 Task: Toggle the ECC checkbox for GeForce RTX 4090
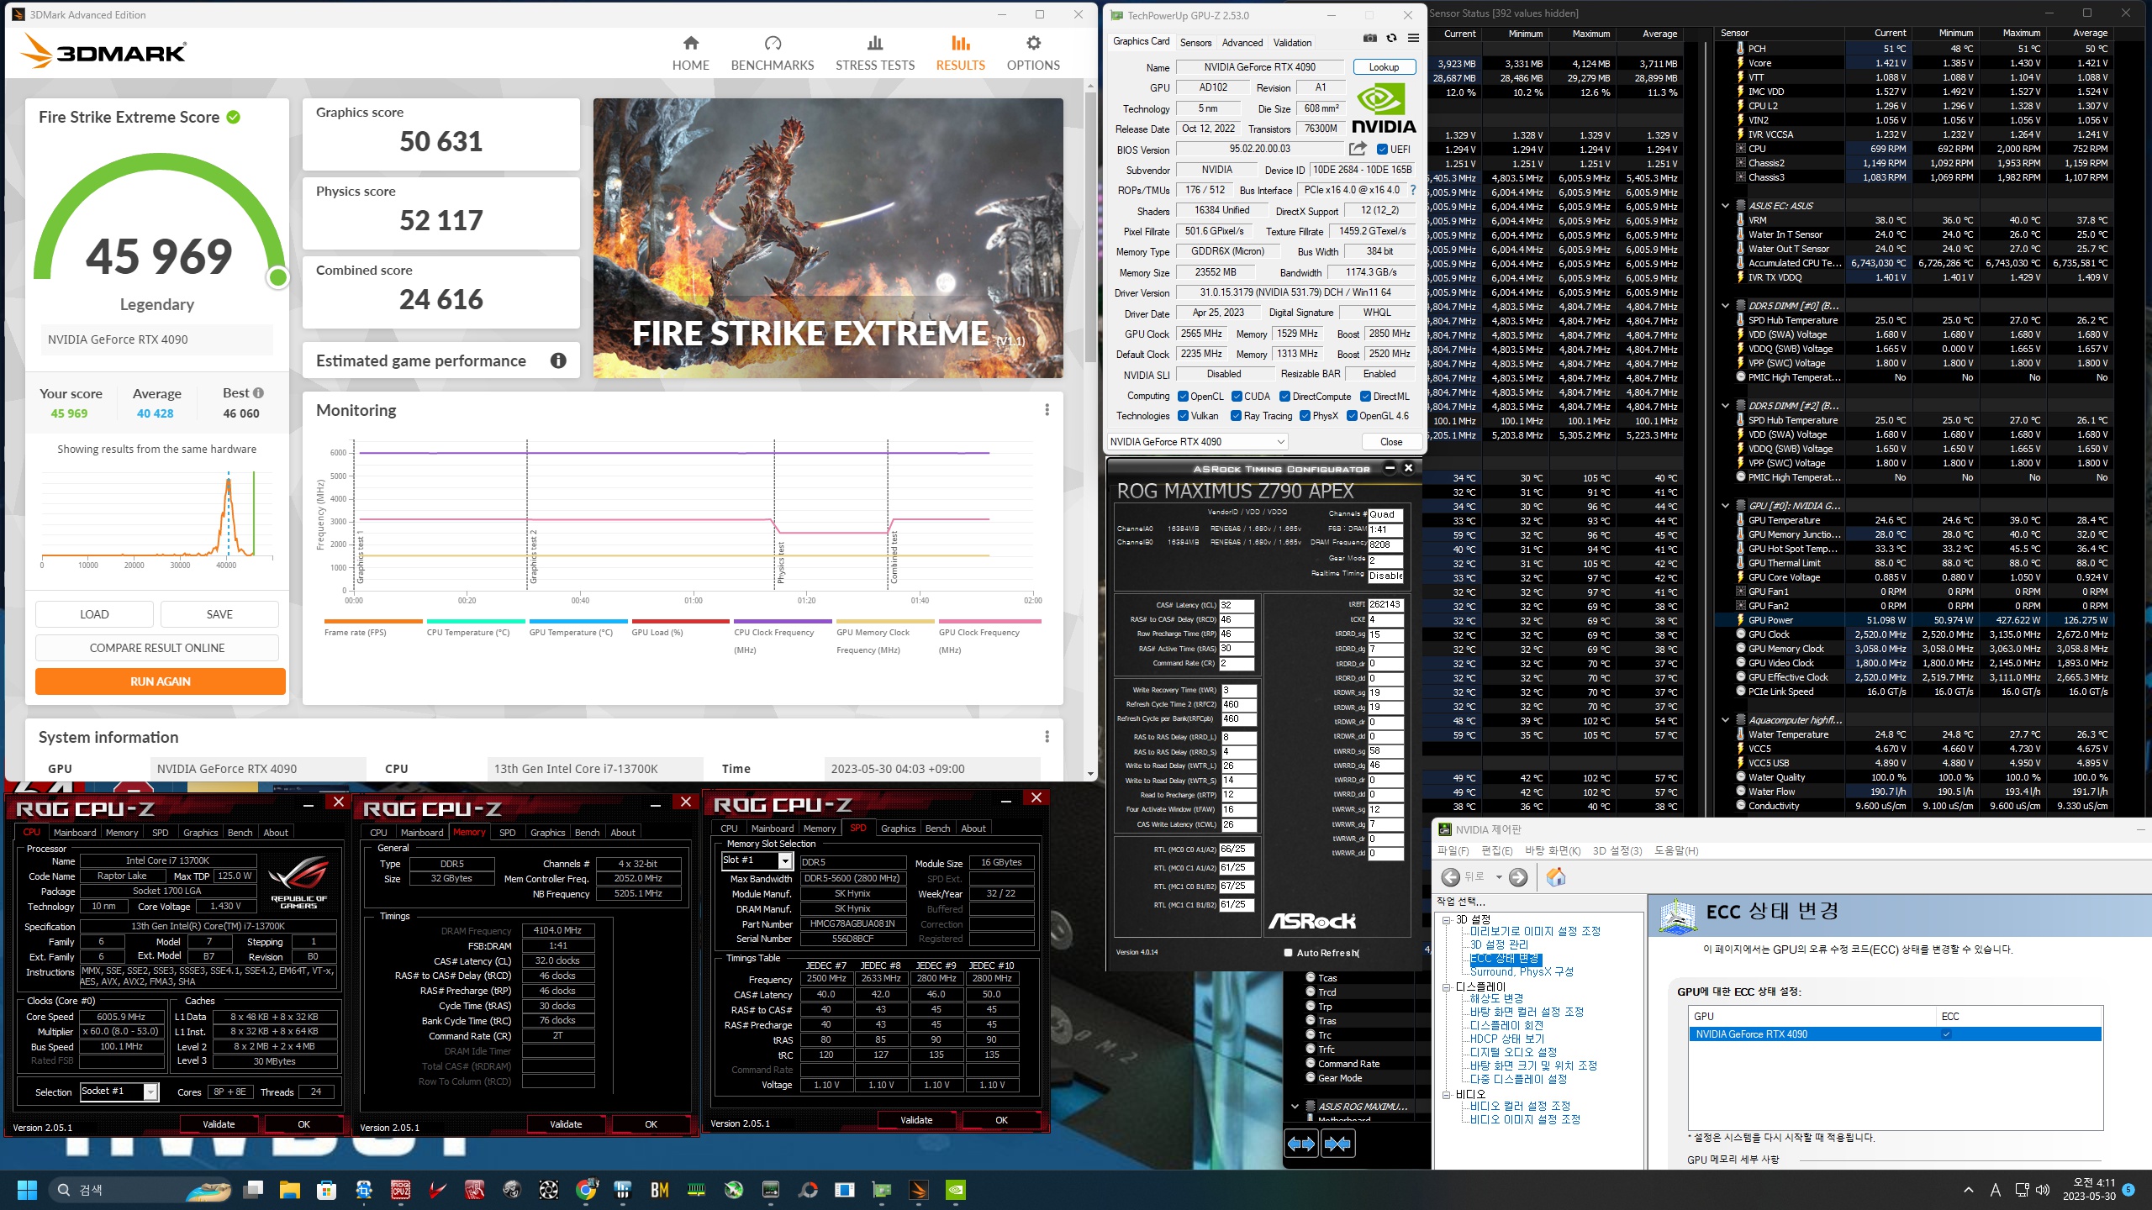pyautogui.click(x=1947, y=1034)
